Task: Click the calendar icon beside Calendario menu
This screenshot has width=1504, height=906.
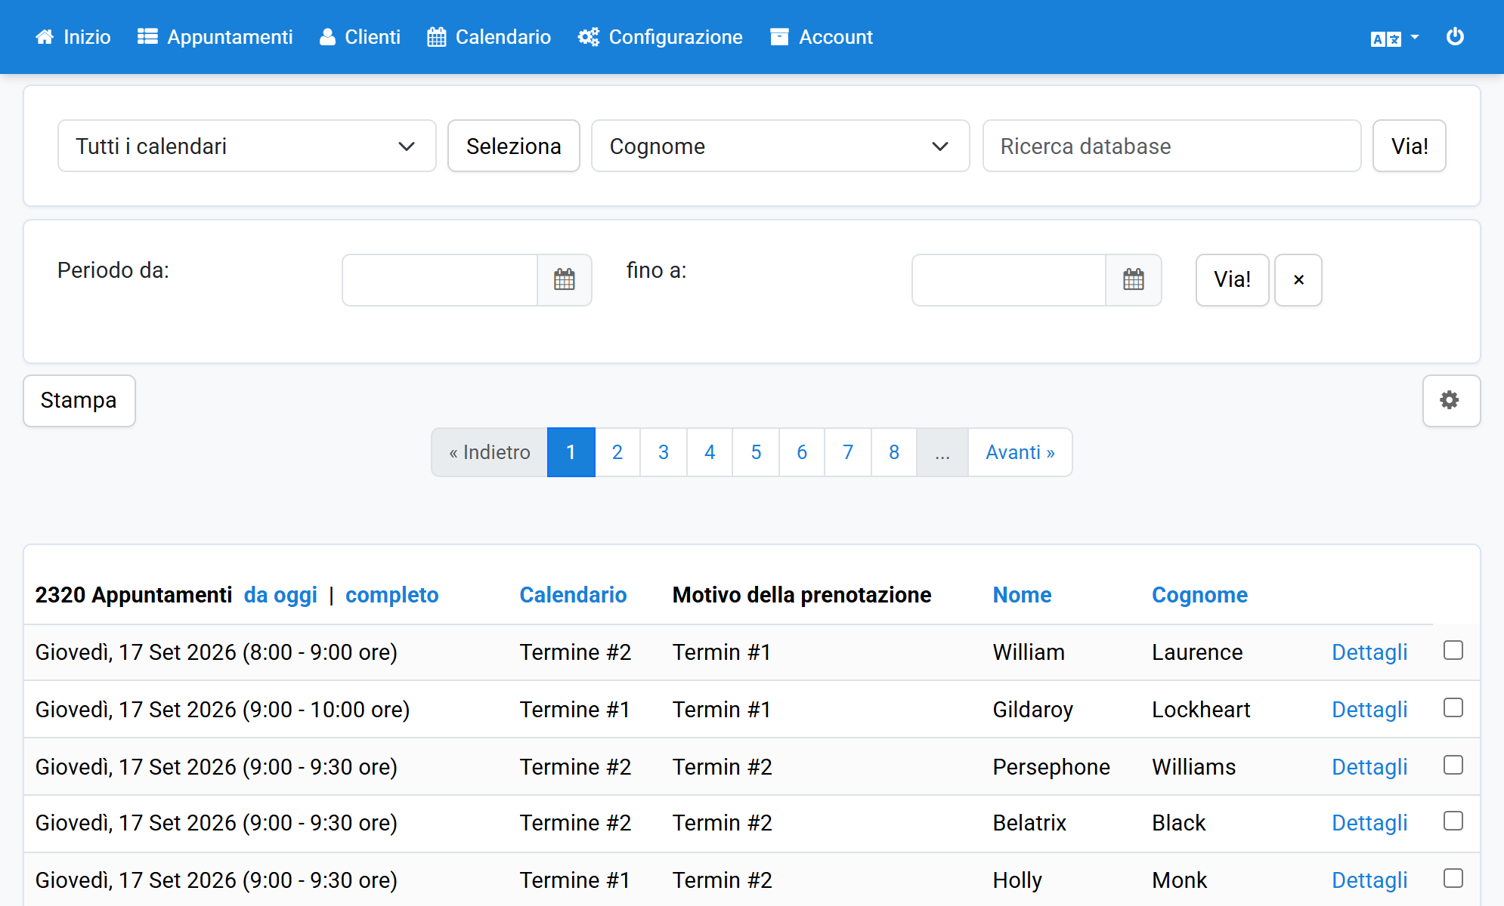Action: [x=437, y=37]
